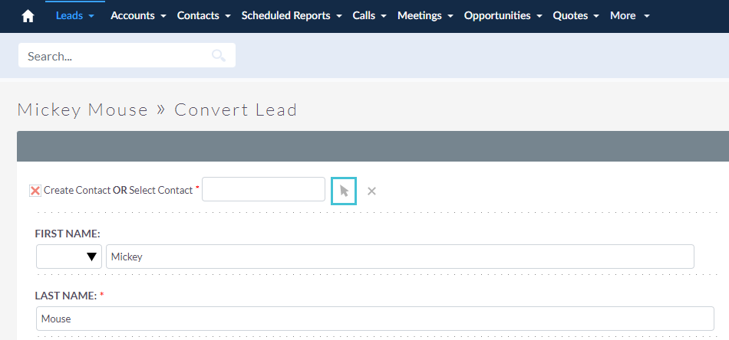Open the Meetings menu

[425, 16]
